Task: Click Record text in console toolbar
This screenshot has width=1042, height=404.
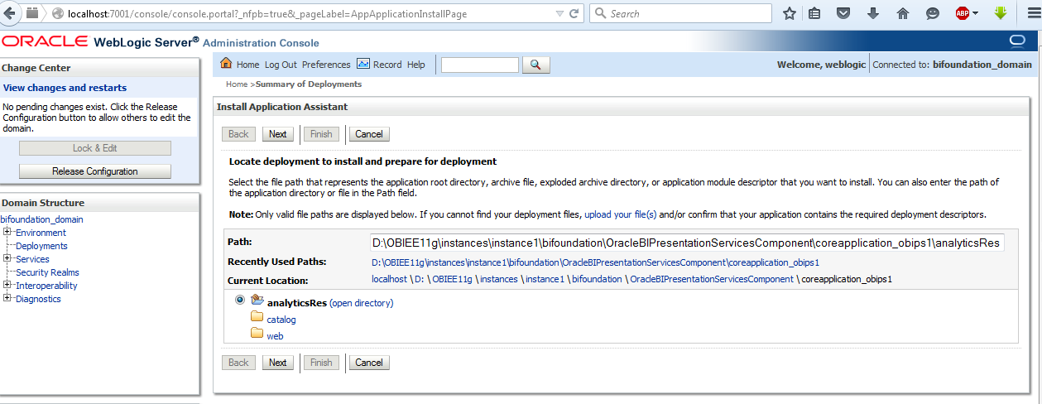Action: [387, 65]
